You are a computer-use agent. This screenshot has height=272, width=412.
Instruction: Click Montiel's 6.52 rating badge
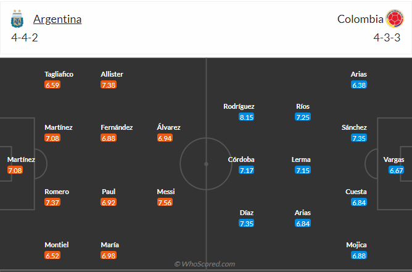53,255
